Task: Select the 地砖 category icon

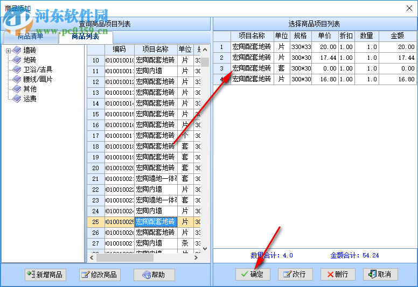Action: coord(17,60)
